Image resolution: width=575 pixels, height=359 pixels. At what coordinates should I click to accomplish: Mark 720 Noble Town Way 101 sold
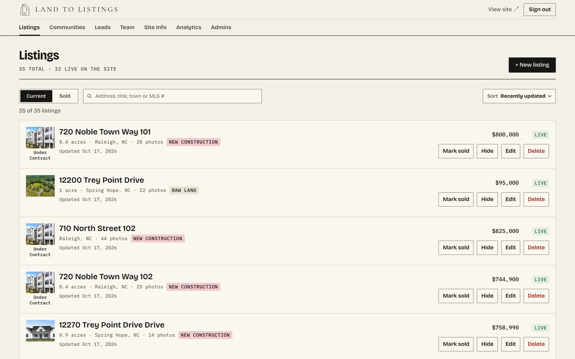click(456, 151)
